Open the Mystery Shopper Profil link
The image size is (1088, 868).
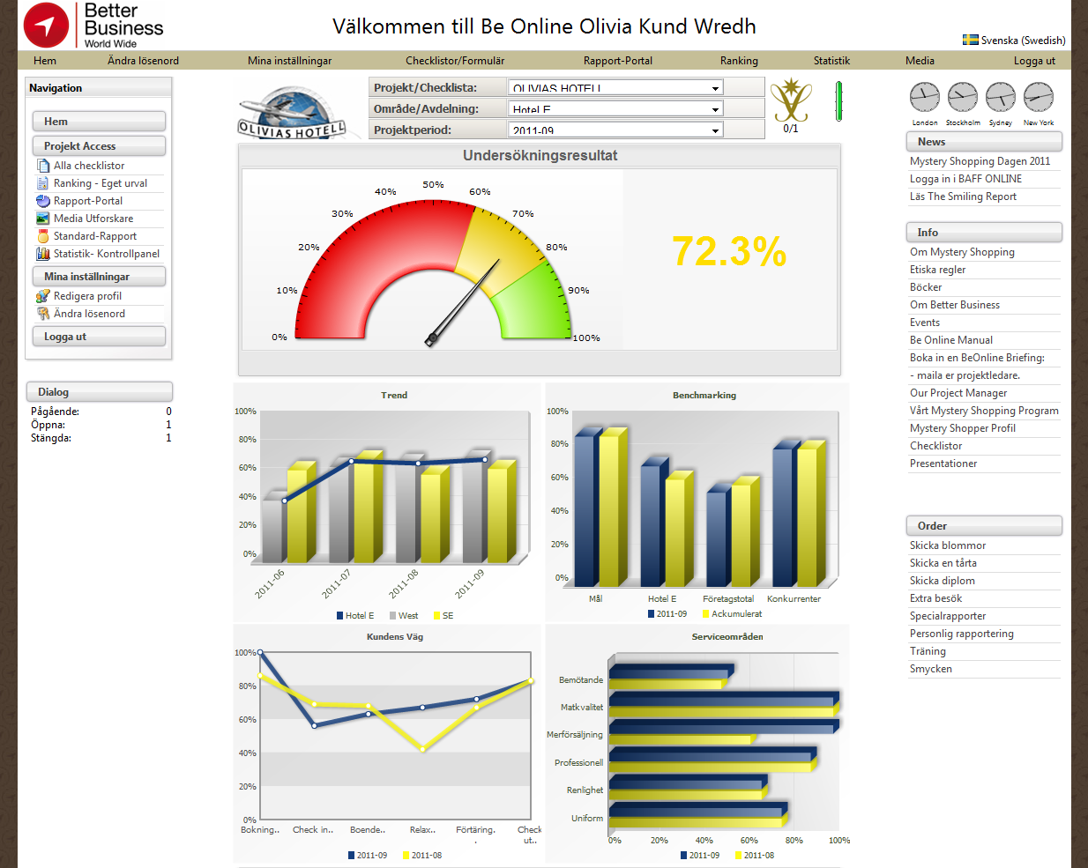point(963,428)
